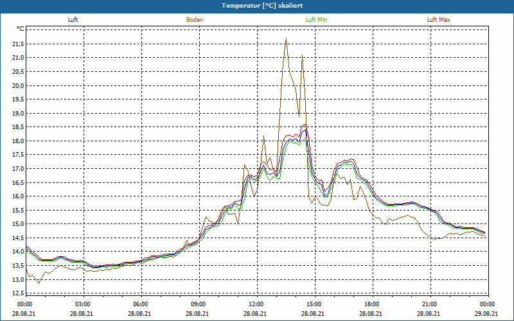Viewport: 514px width, 321px height.
Task: Select the Luft Max legend label
Action: [x=438, y=20]
